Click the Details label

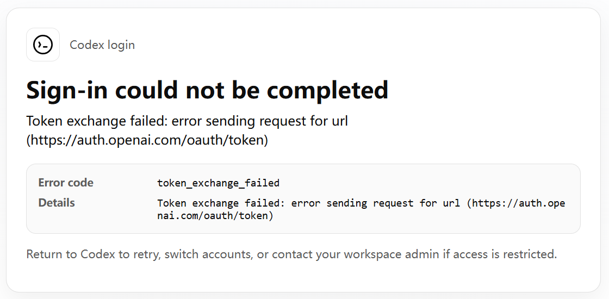(x=57, y=203)
